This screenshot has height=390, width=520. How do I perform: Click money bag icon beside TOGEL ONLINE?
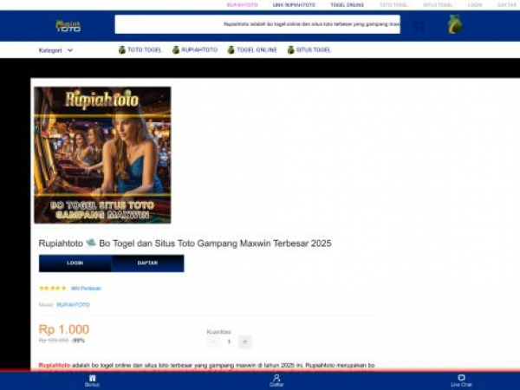point(231,49)
